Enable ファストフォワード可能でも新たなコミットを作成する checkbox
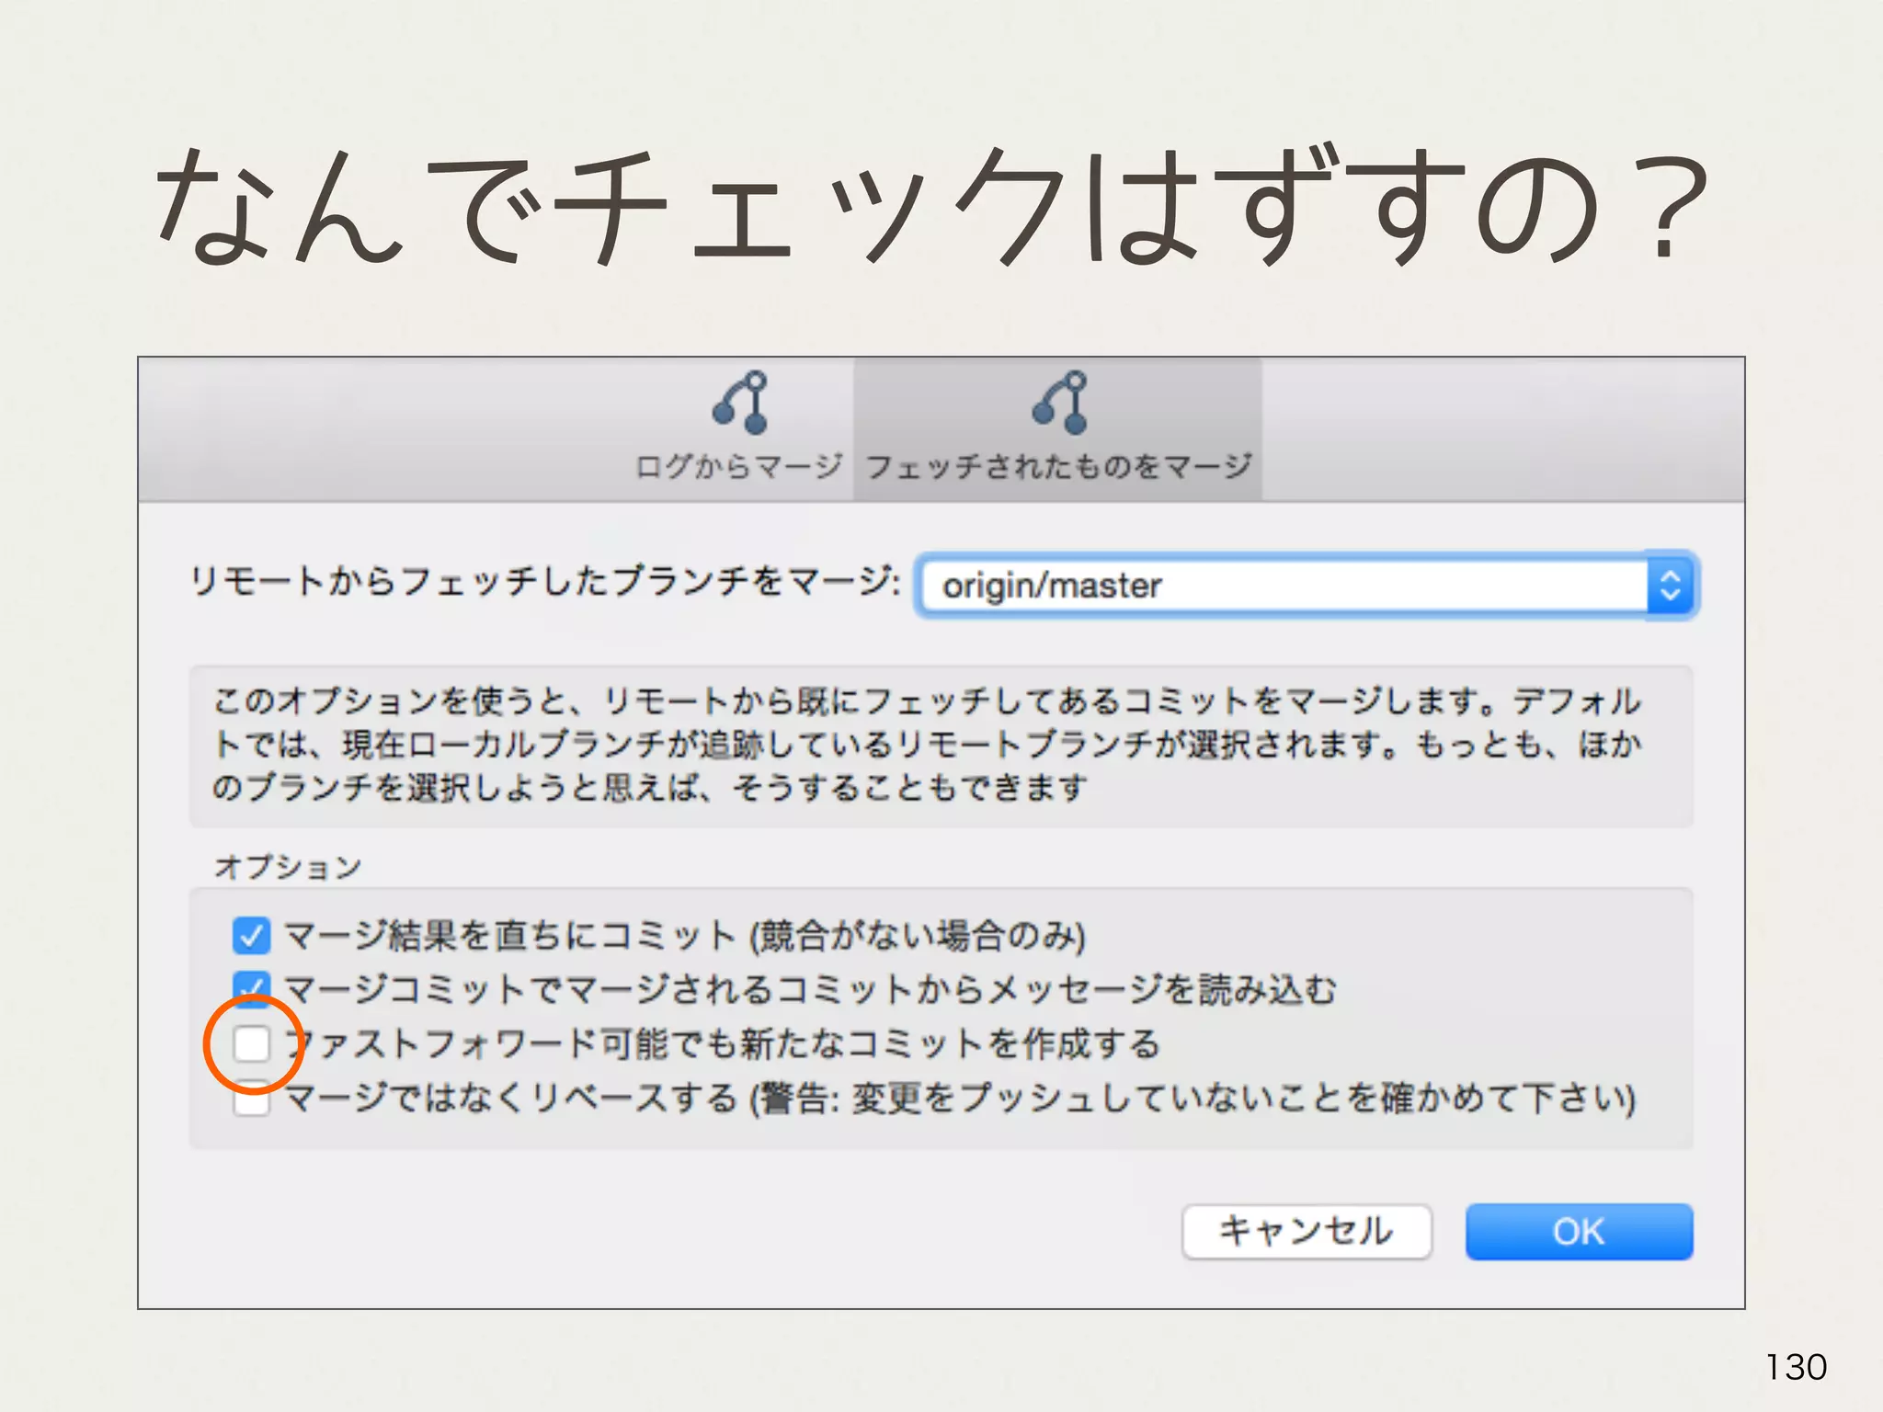 (251, 1044)
